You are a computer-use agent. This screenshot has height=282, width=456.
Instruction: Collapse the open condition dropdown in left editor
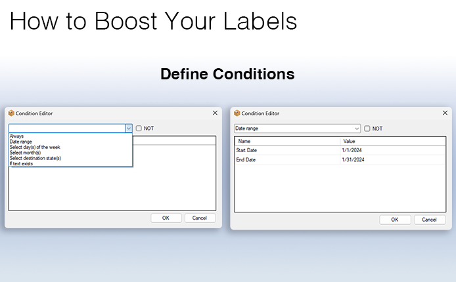coord(129,129)
